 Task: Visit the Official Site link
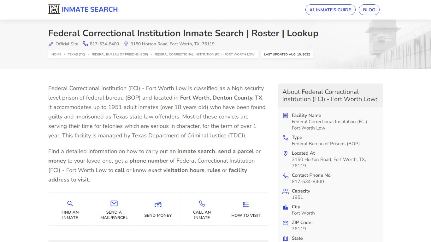67,44
